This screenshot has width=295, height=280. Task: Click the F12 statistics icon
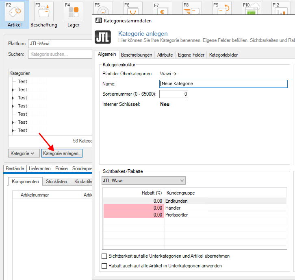coord(281,8)
